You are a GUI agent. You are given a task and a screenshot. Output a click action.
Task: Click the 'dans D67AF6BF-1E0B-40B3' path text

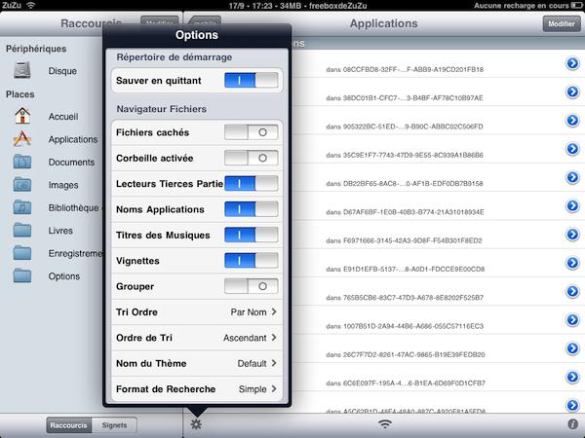pyautogui.click(x=405, y=212)
